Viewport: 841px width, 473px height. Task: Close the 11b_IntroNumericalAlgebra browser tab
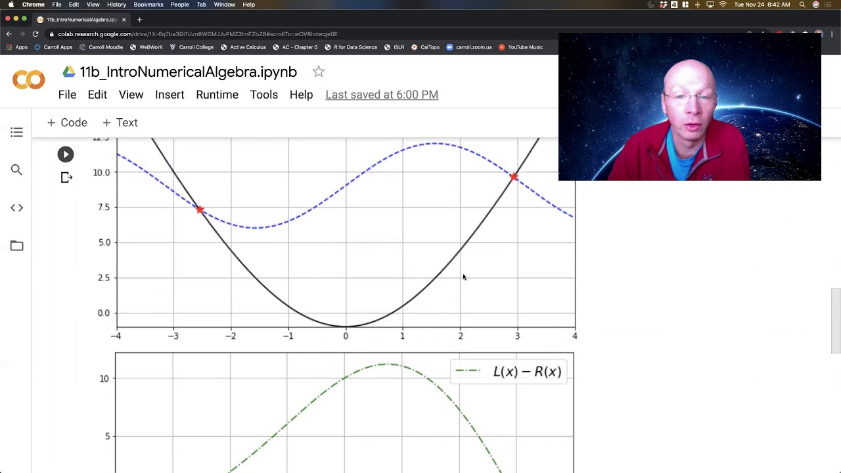coord(124,20)
